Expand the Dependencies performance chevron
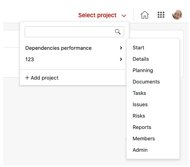This screenshot has height=167, width=190. point(121,48)
